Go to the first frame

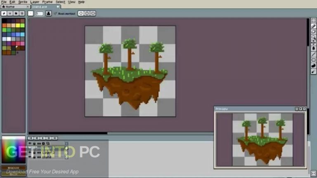click(x=31, y=138)
